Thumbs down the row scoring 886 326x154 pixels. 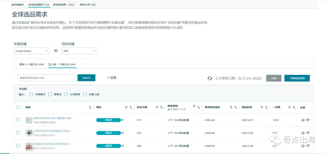pyautogui.click(x=308, y=146)
